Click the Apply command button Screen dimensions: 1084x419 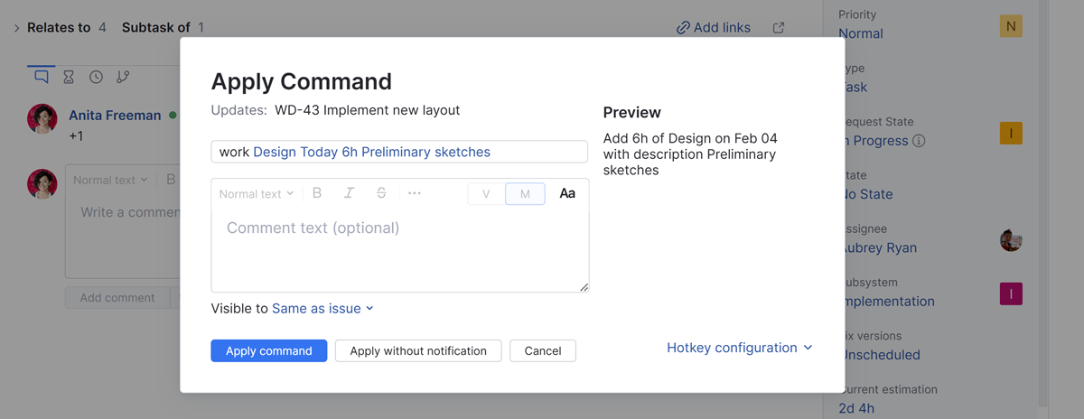(269, 350)
